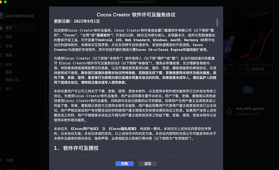
Task: Click the Cocos Dashboard logo icon
Action: (2, 16)
